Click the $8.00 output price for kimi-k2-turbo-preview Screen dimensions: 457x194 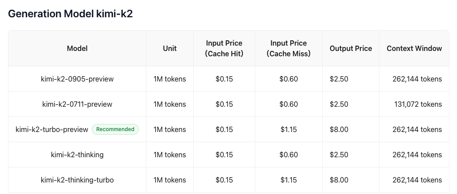coord(339,129)
